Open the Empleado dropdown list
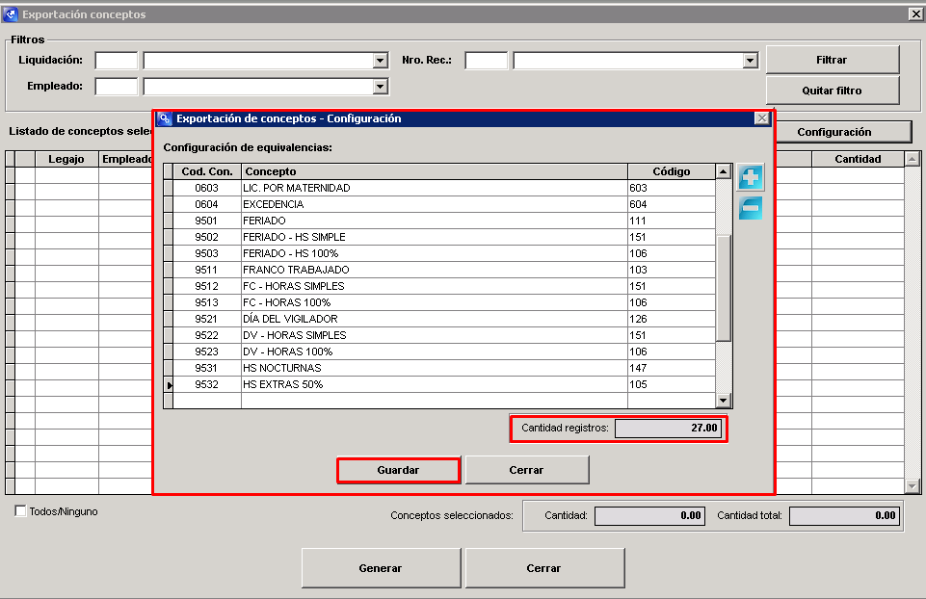Screen dimensions: 926x599 [x=381, y=87]
